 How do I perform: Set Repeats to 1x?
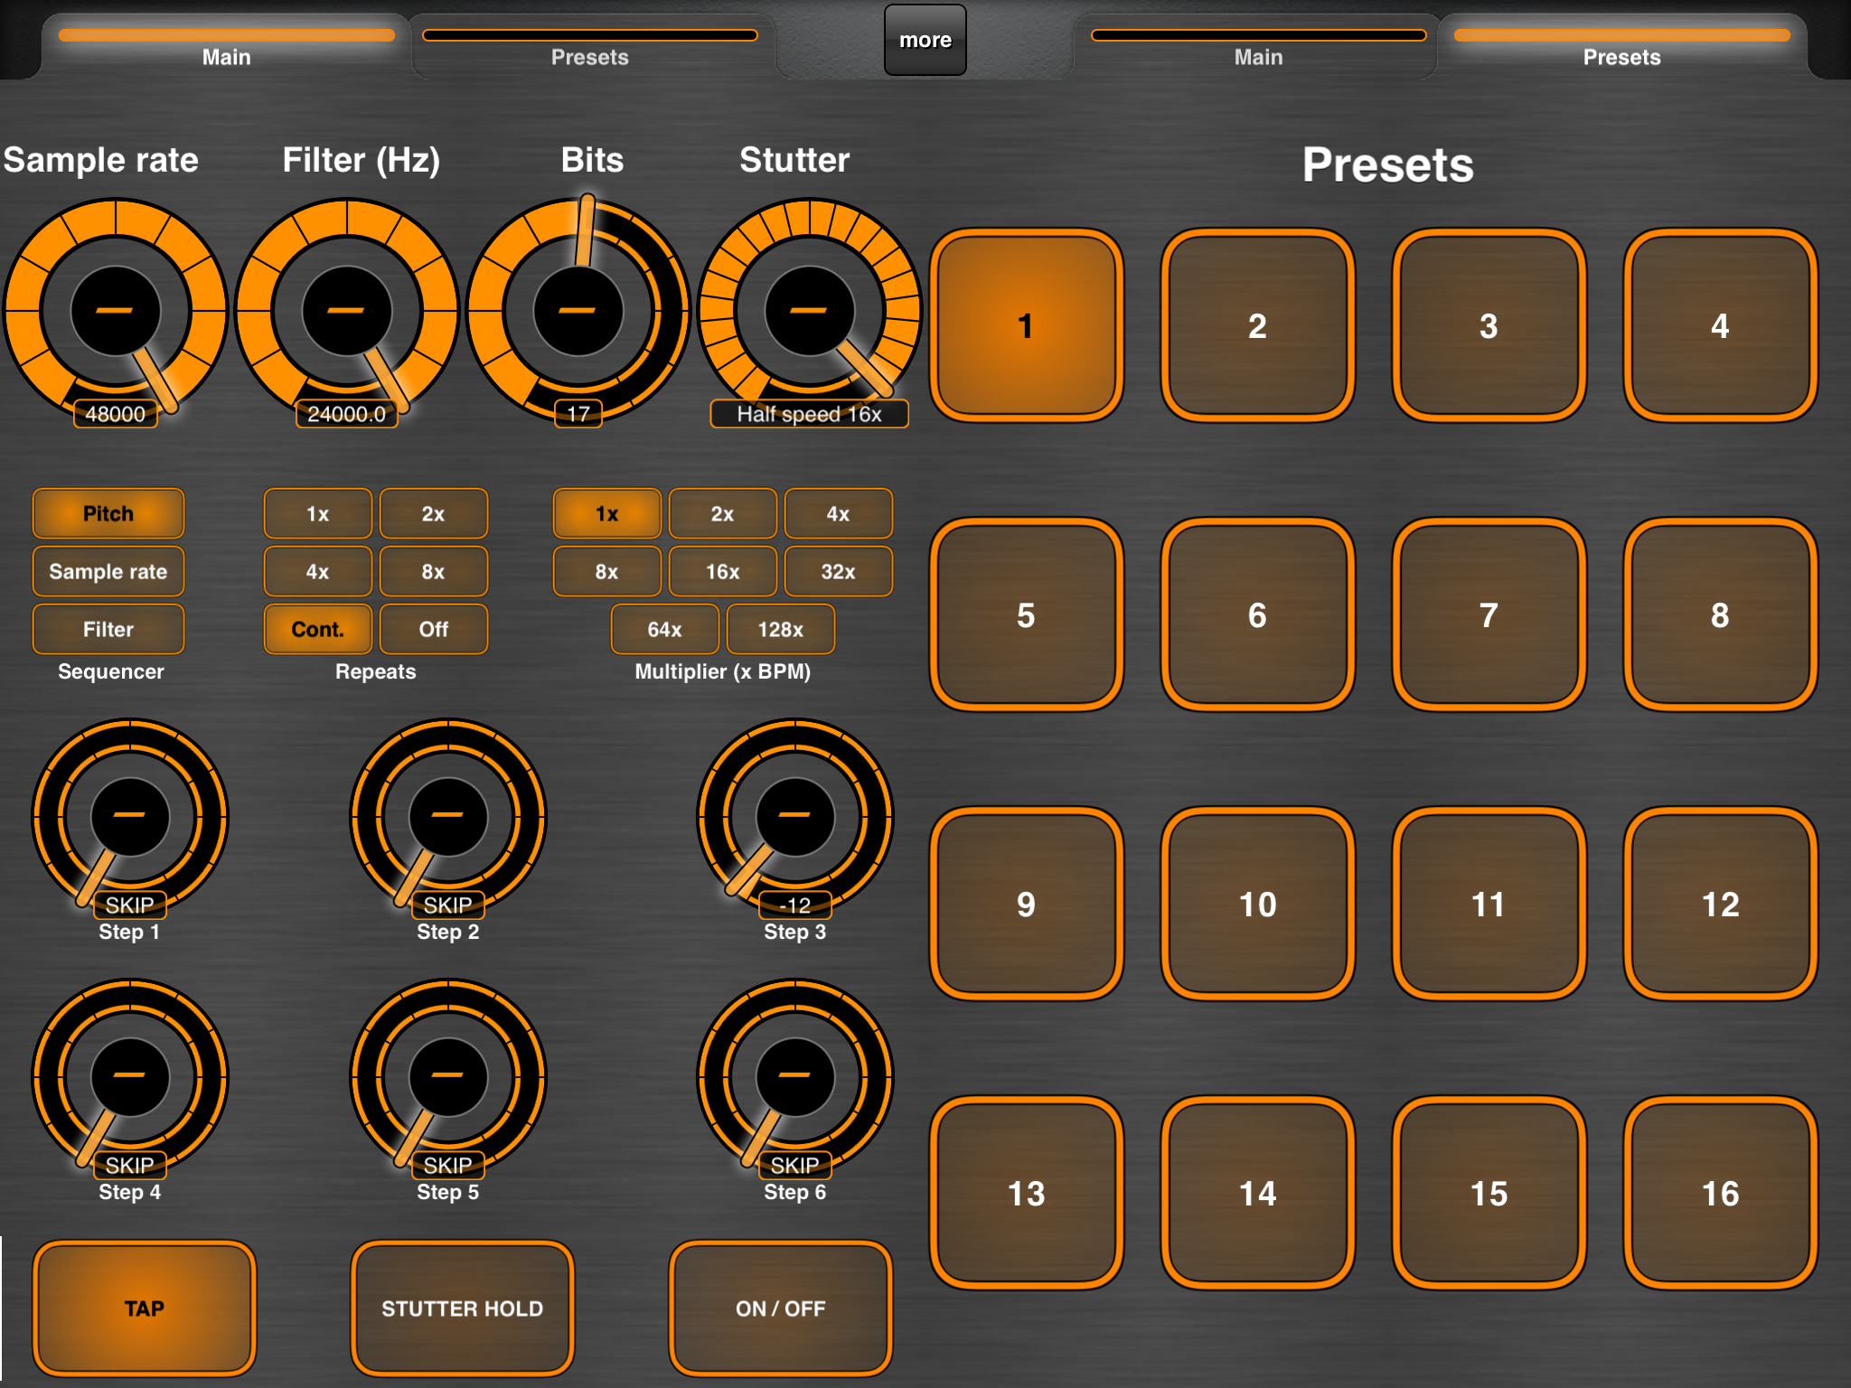click(318, 513)
